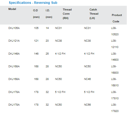Viewport: 127px width, 115px height.
Task: Click product code L08-12110
Action: pos(115,44)
